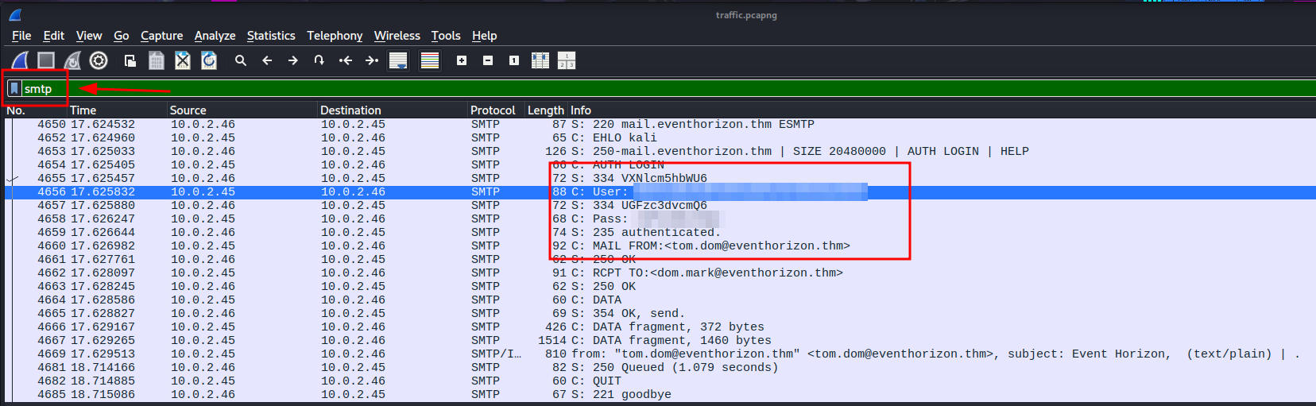Jump to the last packet

pos(372,60)
